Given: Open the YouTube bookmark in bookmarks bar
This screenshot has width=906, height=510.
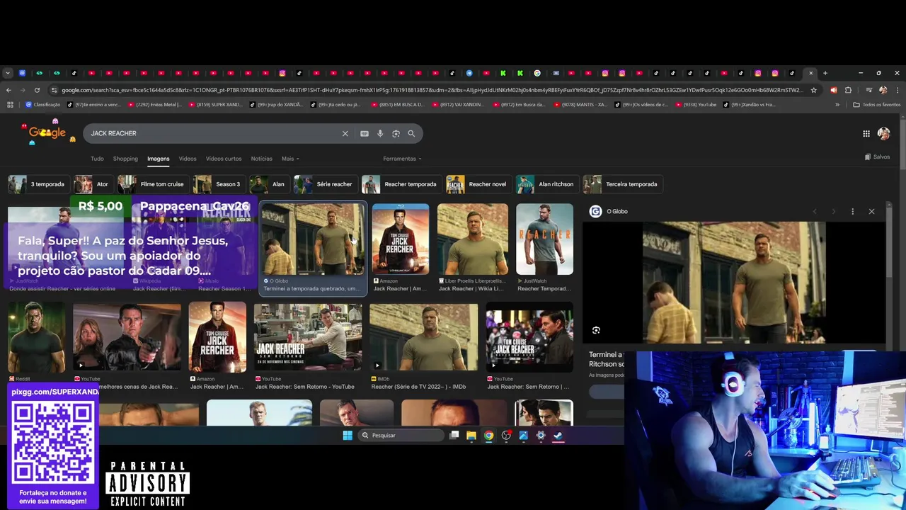Looking at the screenshot, I should pos(695,105).
